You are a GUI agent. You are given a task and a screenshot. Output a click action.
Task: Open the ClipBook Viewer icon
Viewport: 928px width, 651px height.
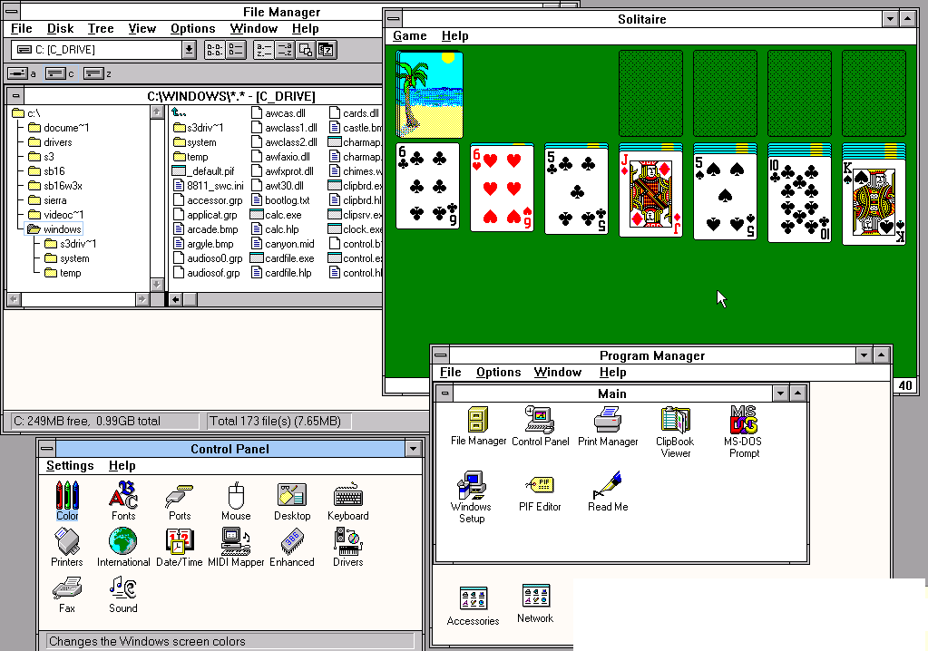pos(675,432)
